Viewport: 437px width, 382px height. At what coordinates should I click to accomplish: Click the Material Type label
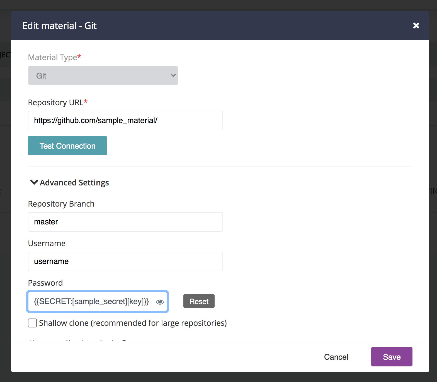point(55,57)
